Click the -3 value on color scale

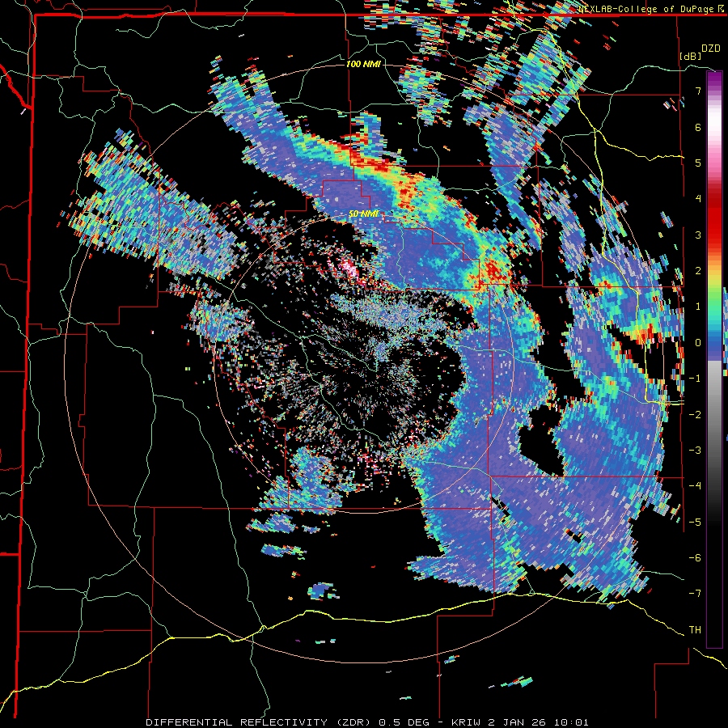click(695, 450)
